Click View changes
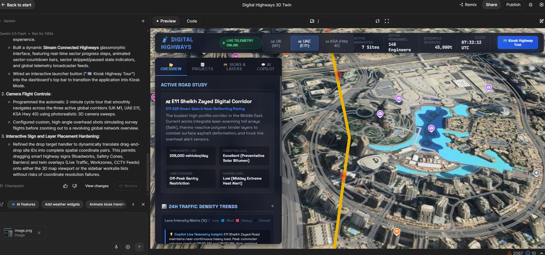The image size is (545, 255). pyautogui.click(x=97, y=186)
